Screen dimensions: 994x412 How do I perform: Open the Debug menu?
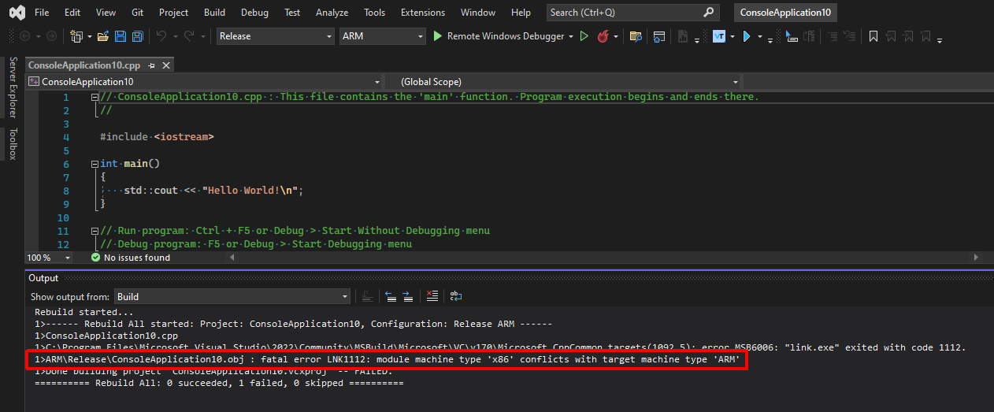(x=254, y=13)
